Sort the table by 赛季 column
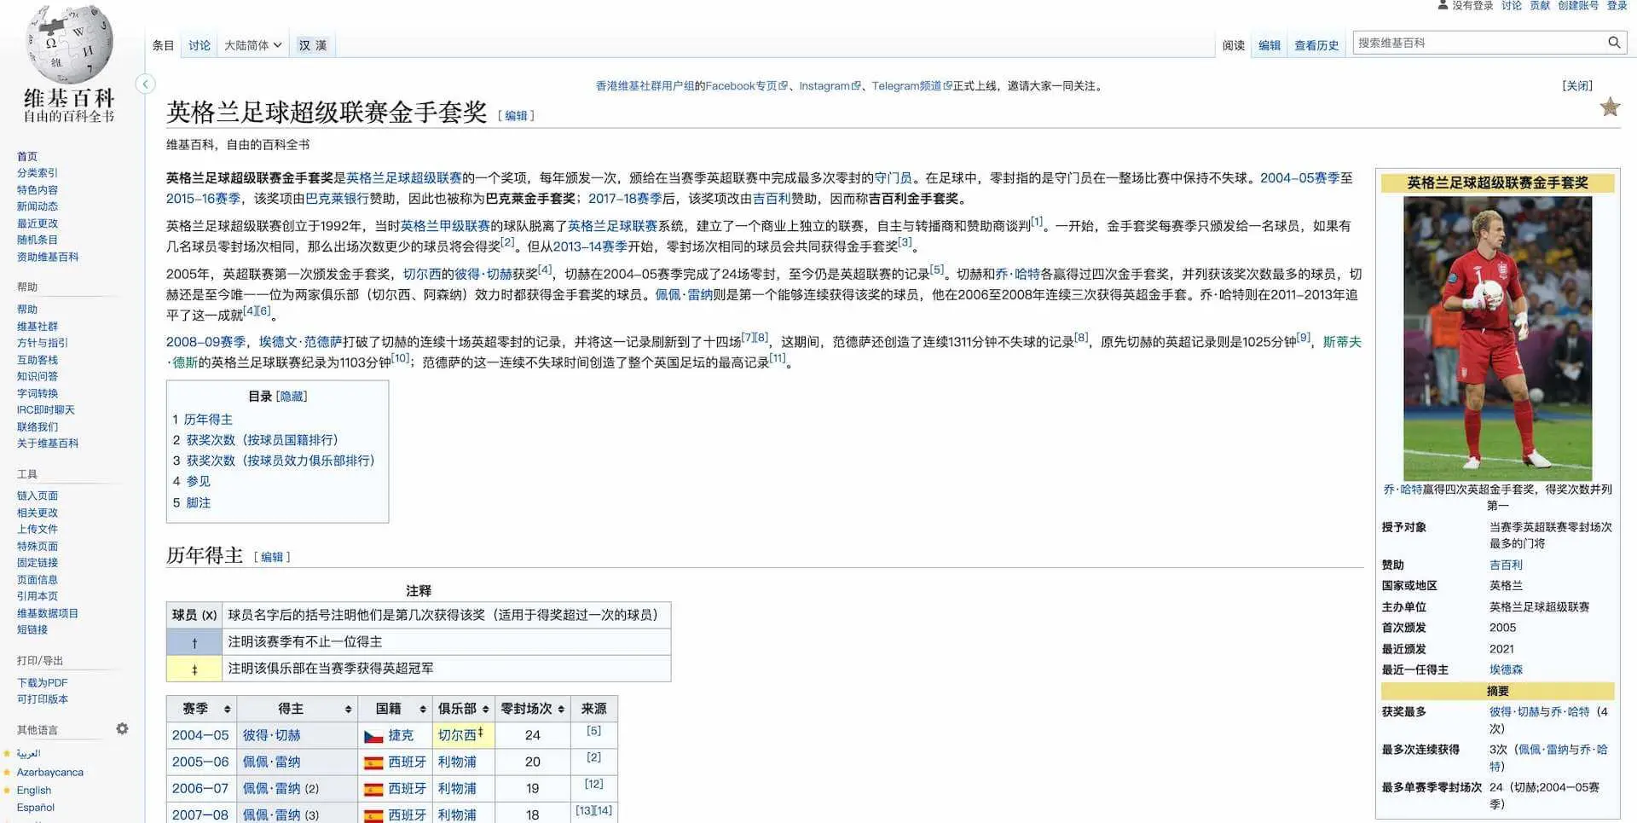 tap(201, 709)
